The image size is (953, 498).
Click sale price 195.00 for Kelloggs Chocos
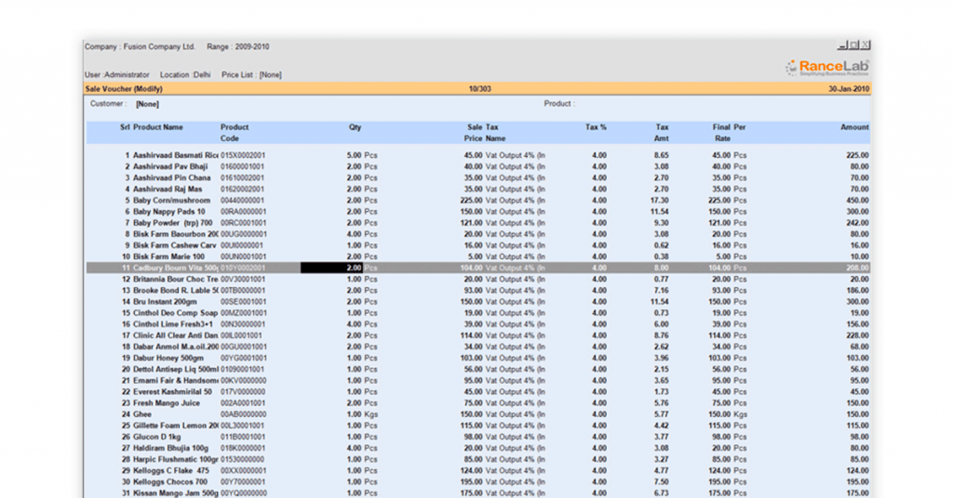(x=471, y=481)
